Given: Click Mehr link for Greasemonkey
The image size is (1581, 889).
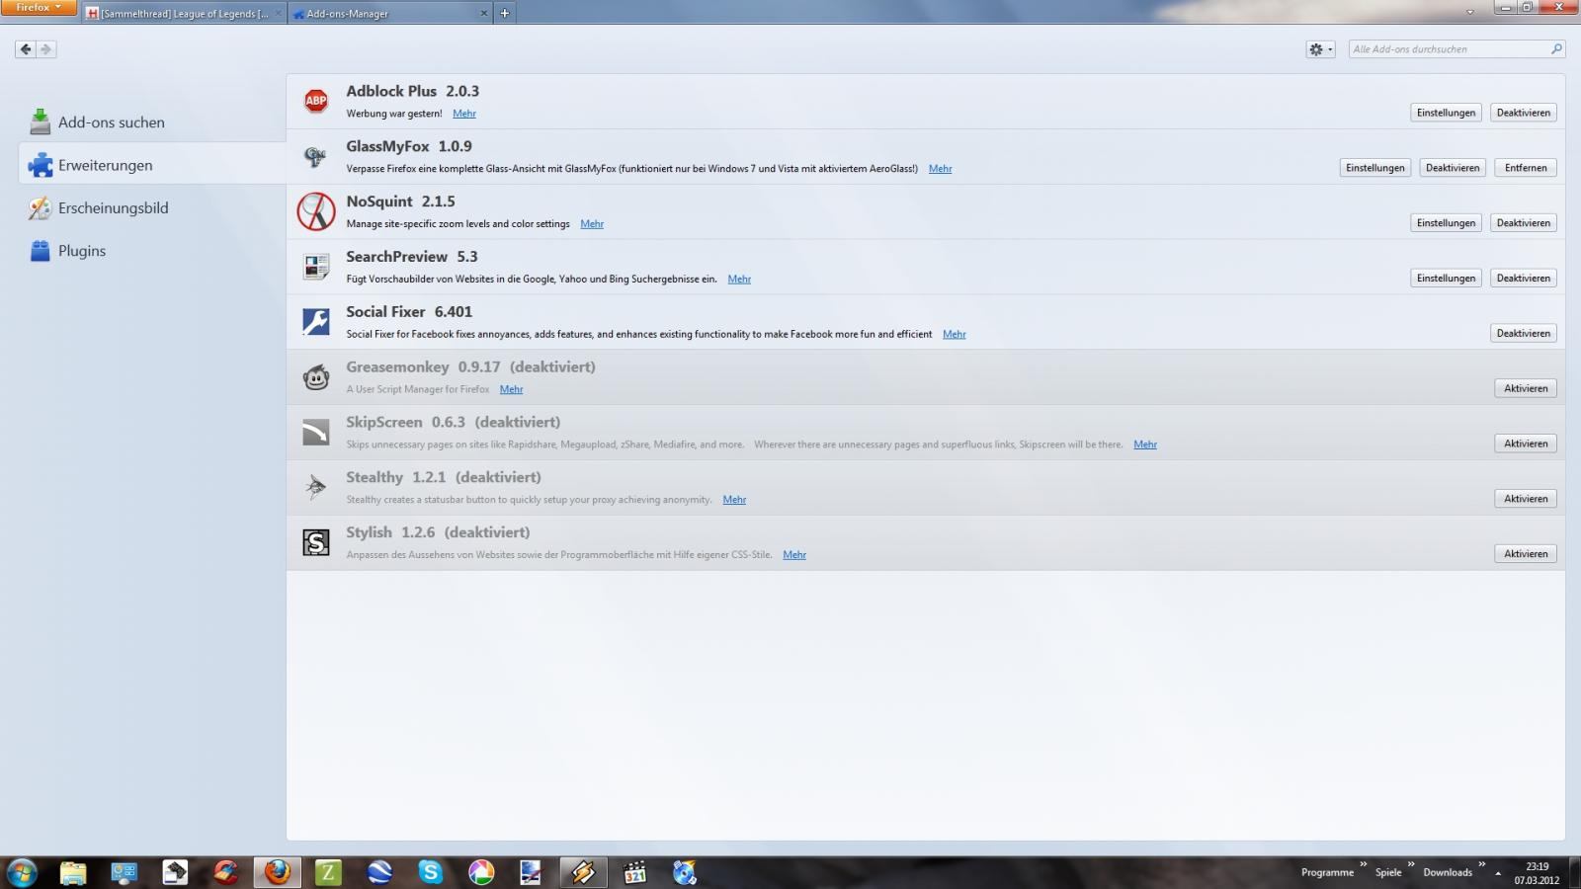Looking at the screenshot, I should pyautogui.click(x=511, y=389).
